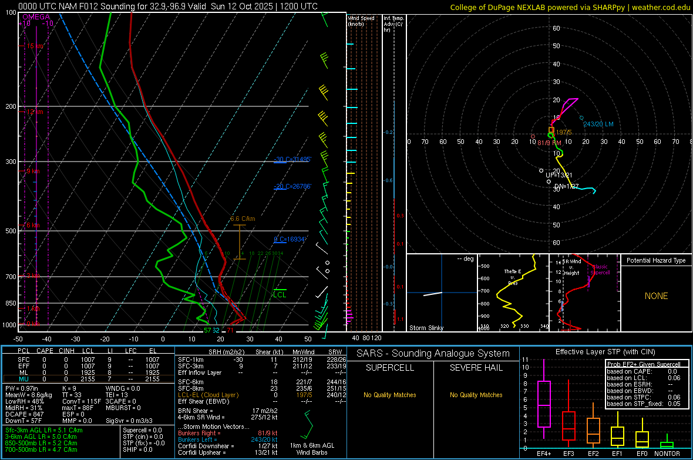Click the DCAPE = 847 value
Image resolution: width=693 pixels, height=460 pixels.
pos(24,414)
